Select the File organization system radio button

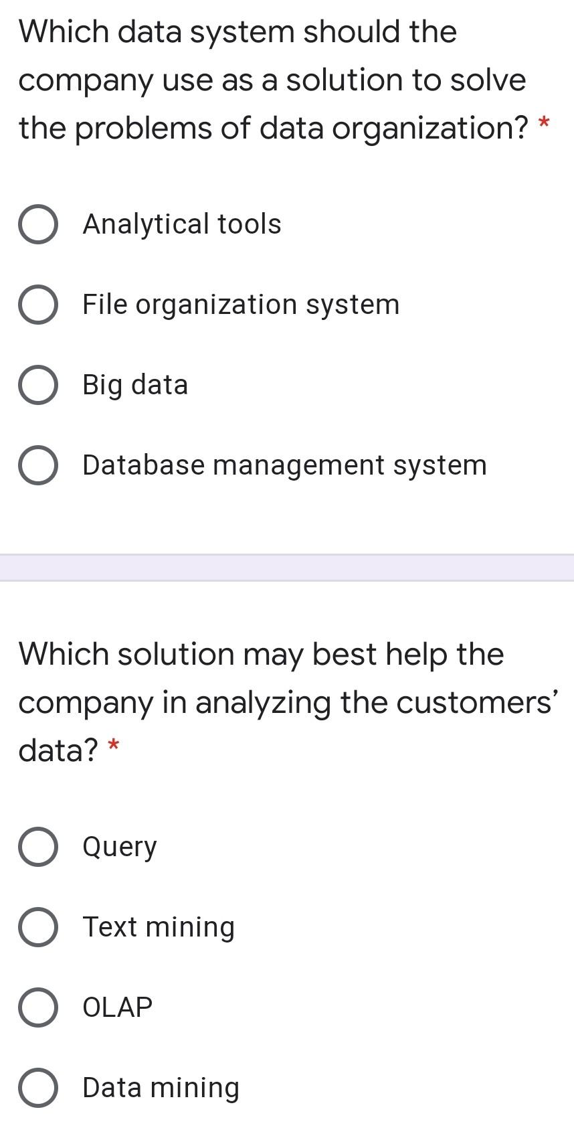(37, 305)
